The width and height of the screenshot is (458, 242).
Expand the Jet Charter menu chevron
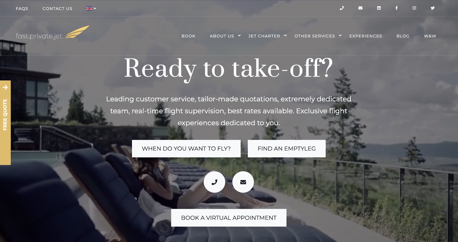[x=285, y=36]
